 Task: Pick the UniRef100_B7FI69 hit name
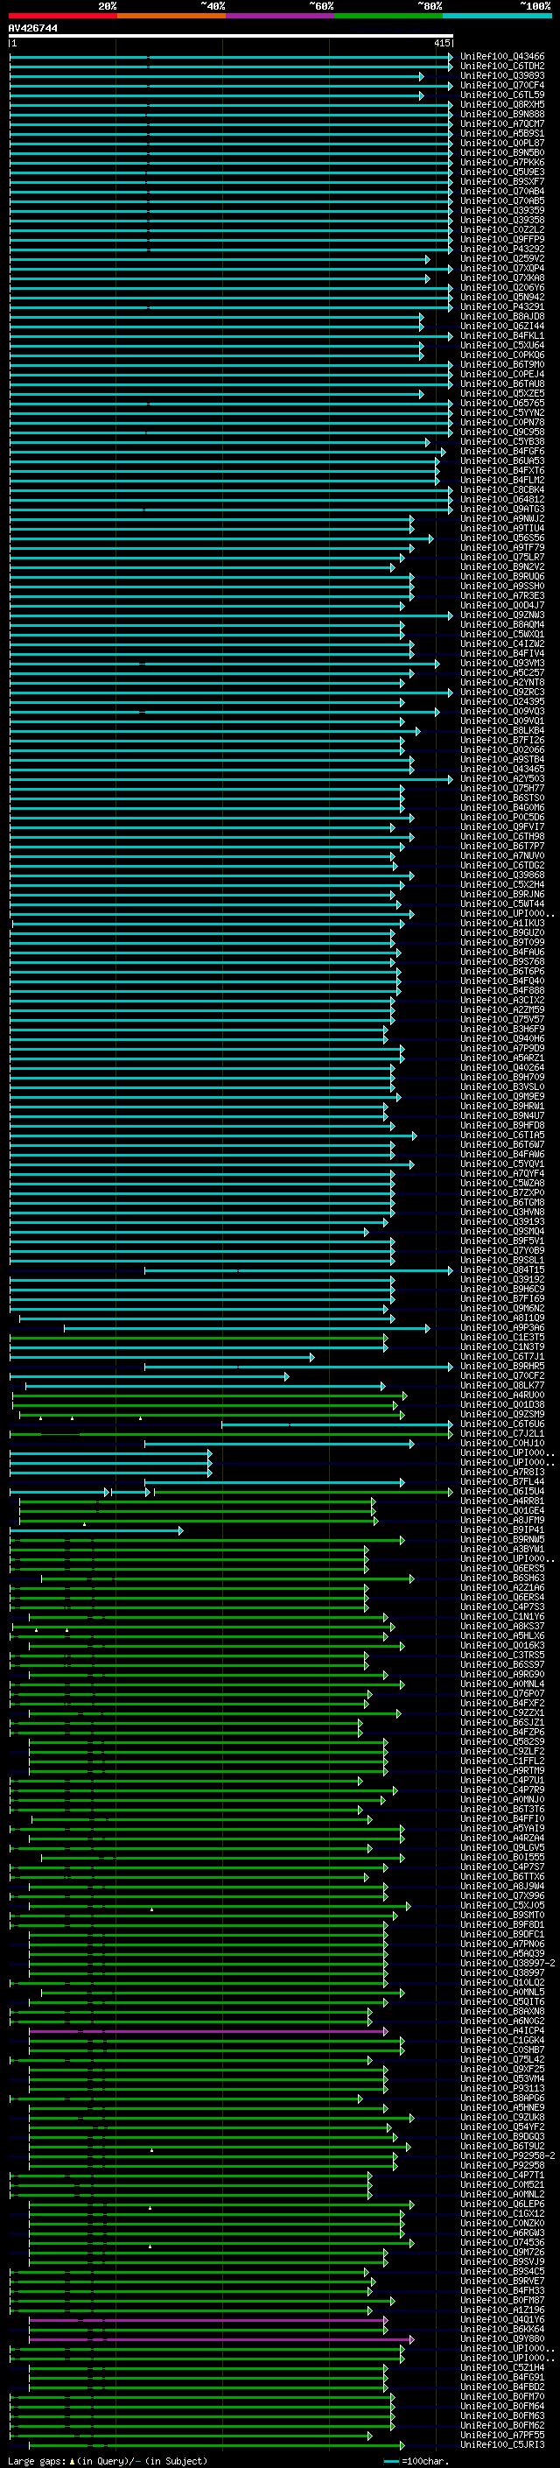coord(502,1298)
